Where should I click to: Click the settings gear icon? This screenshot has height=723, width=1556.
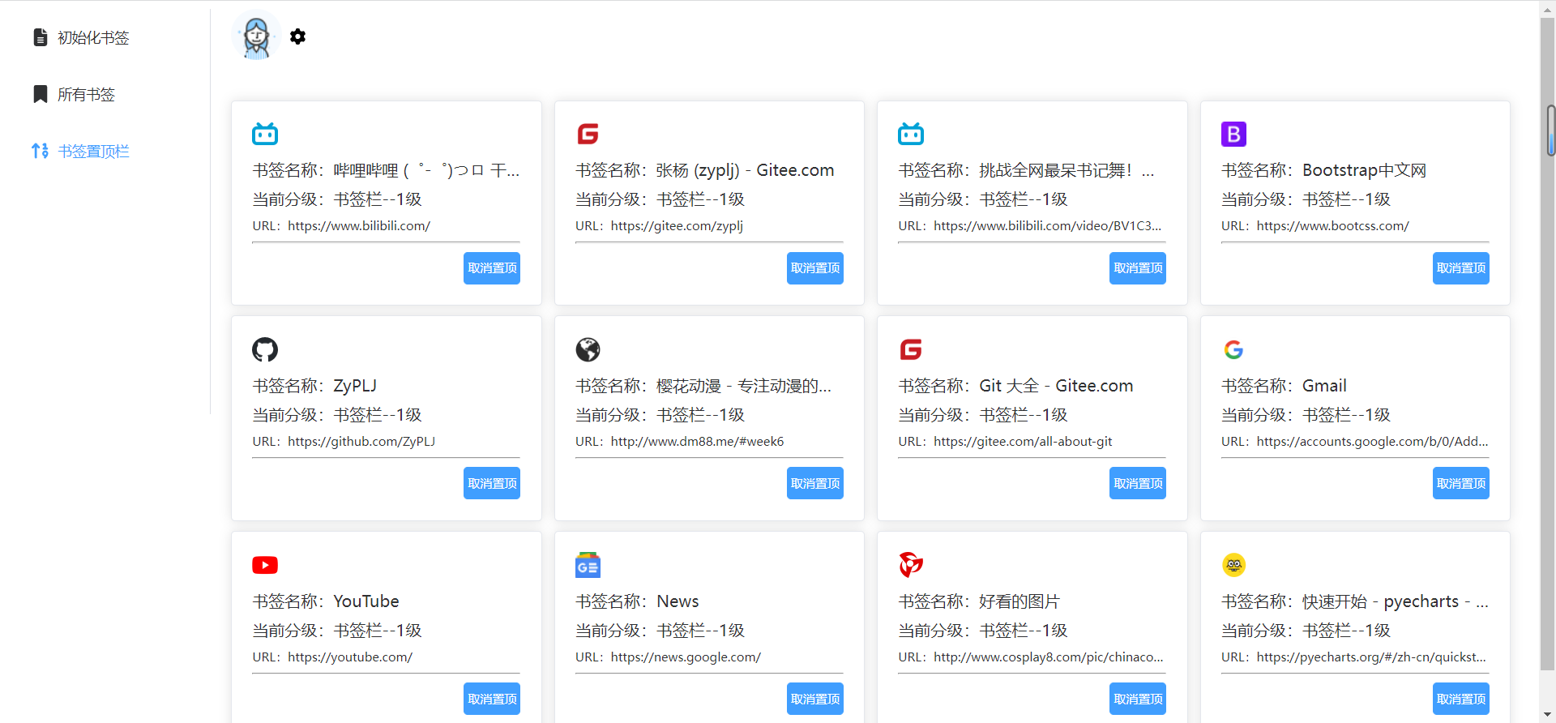coord(297,36)
